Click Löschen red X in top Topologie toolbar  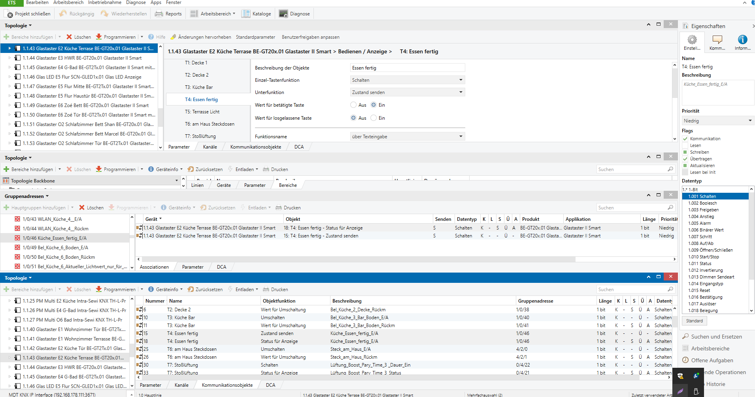(69, 37)
